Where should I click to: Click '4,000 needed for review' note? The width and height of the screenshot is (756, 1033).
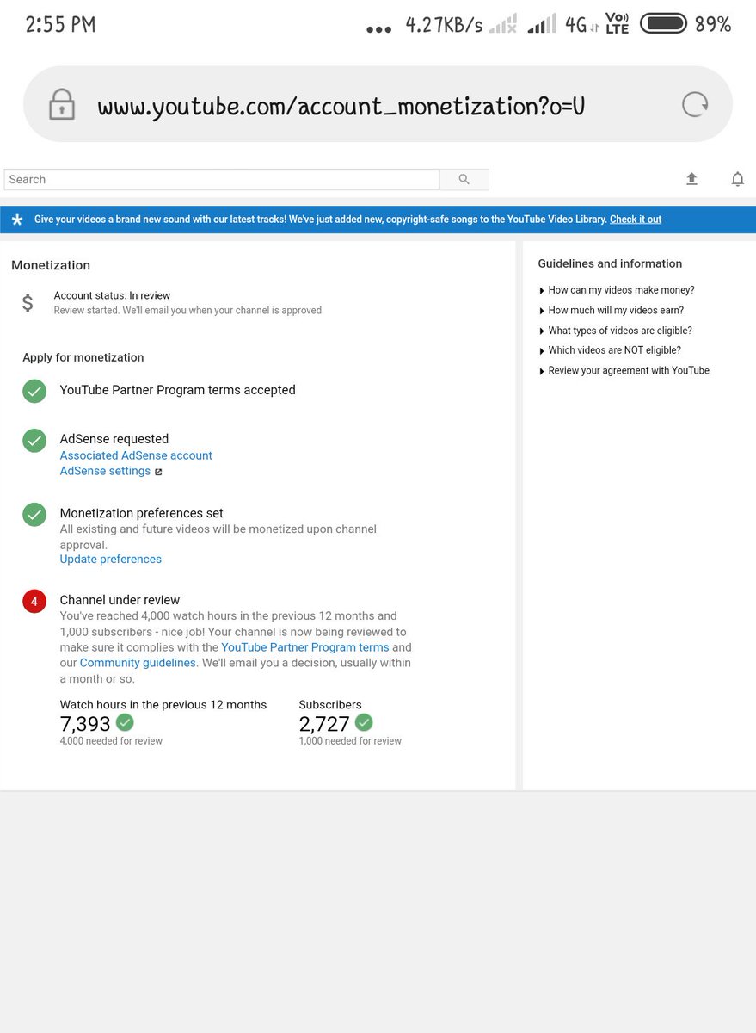tap(111, 741)
